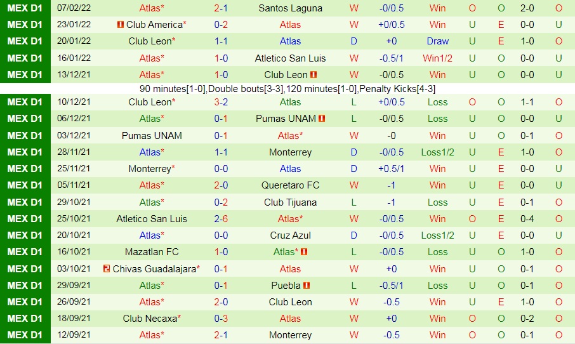Image resolution: width=575 pixels, height=344 pixels.
Task: Click the red card icon beside Puebla
Action: (x=307, y=286)
